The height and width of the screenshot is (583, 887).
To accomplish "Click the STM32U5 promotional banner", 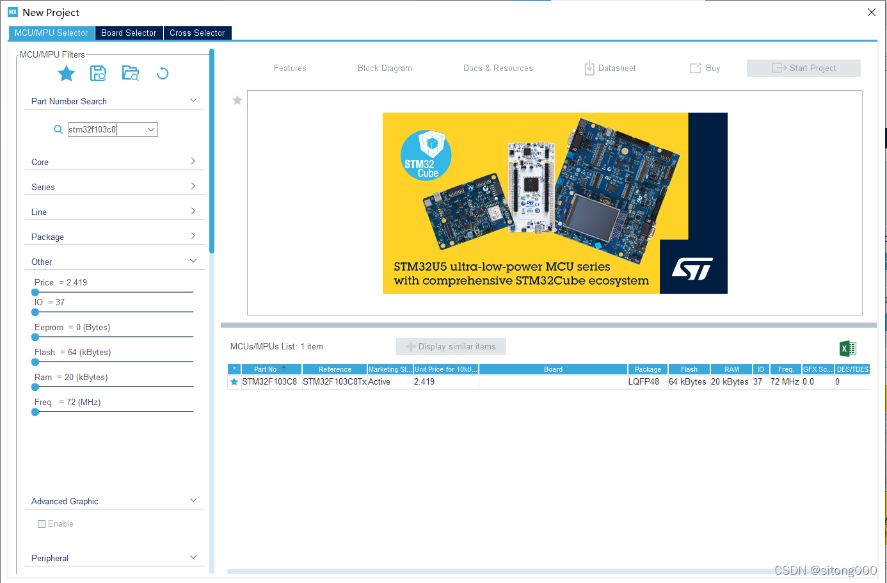I will (x=555, y=204).
